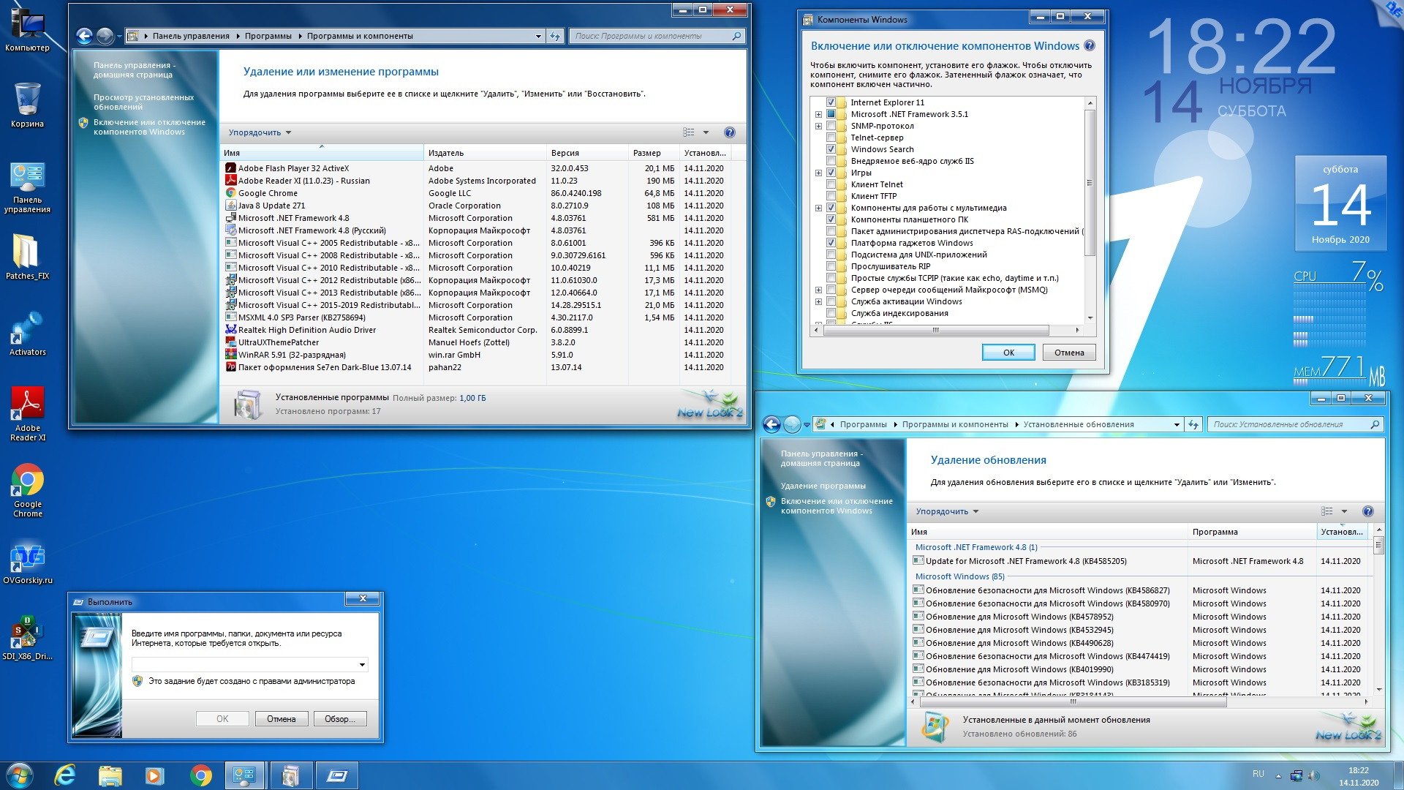Open the Панель управления desktop icon
Viewport: 1404px width, 790px height.
point(27,187)
